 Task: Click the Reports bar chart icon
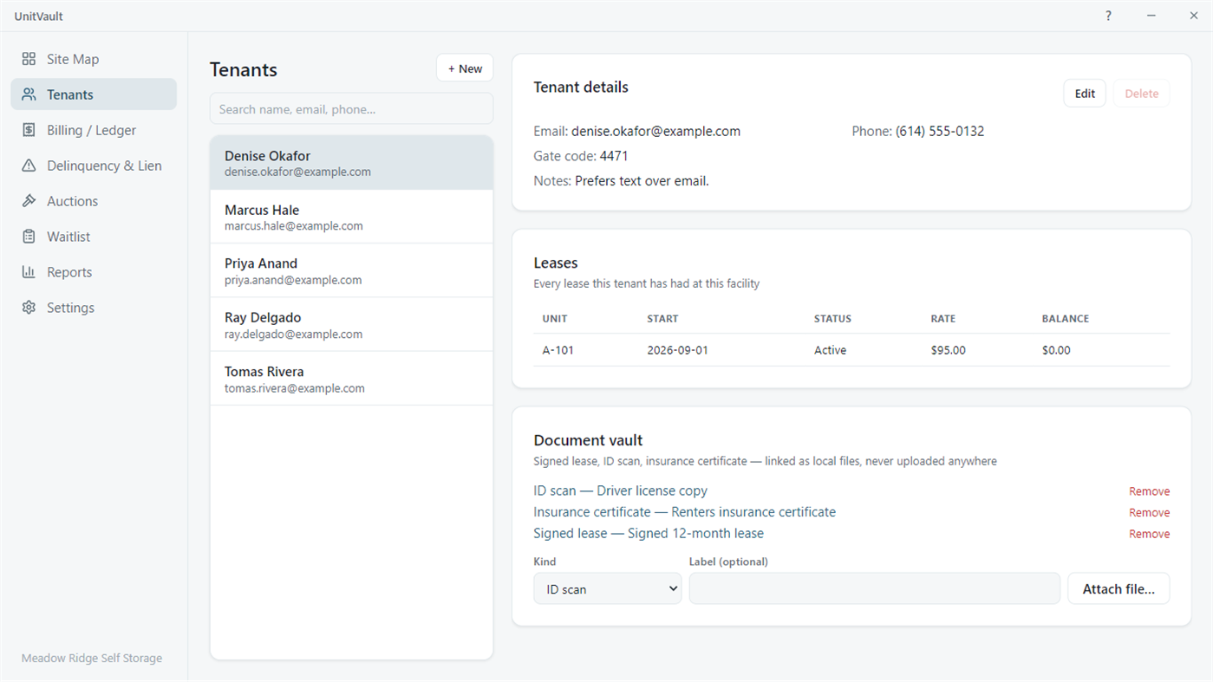click(29, 272)
